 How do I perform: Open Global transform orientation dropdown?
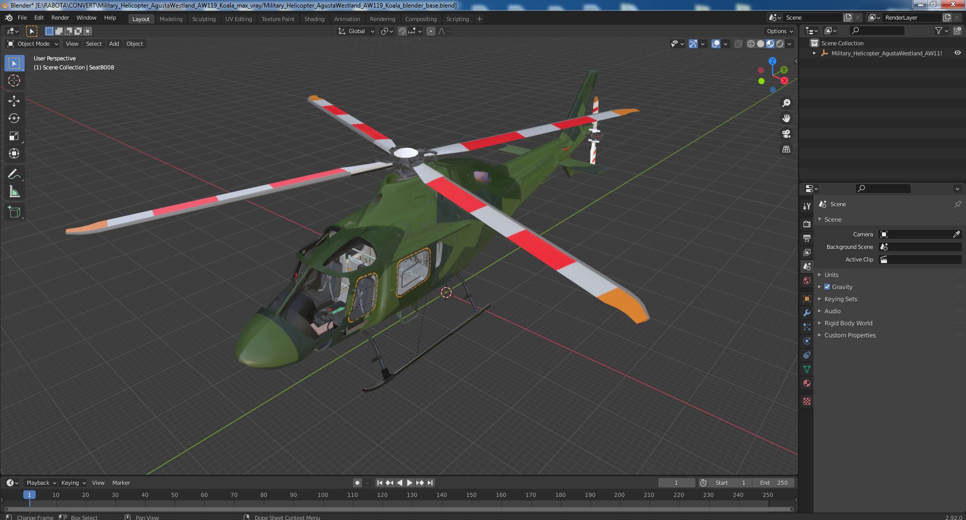pyautogui.click(x=356, y=31)
